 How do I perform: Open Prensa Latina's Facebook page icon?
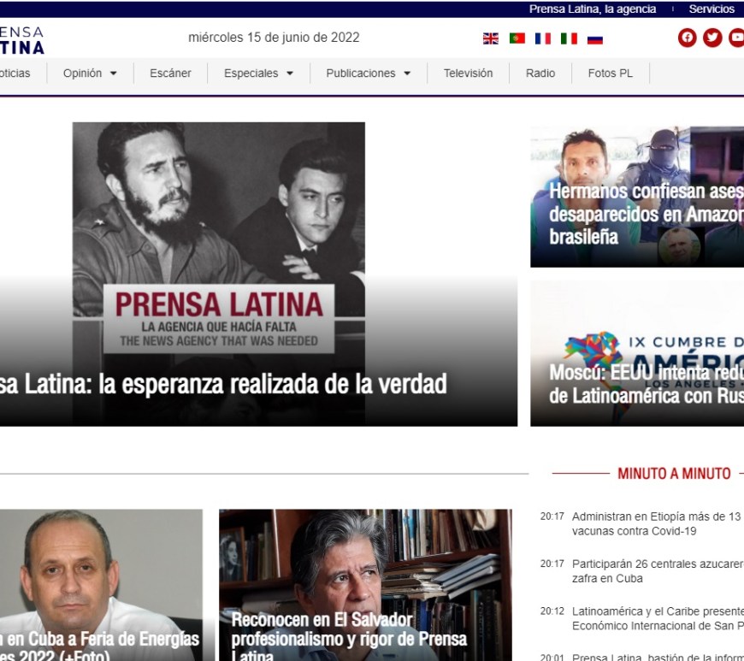click(688, 38)
